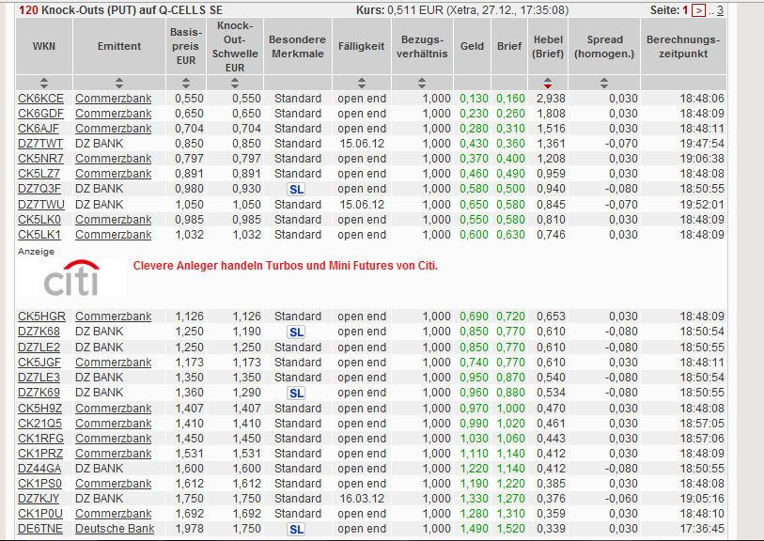Open WKN DZ7LE2 details
The width and height of the screenshot is (764, 541).
39,348
